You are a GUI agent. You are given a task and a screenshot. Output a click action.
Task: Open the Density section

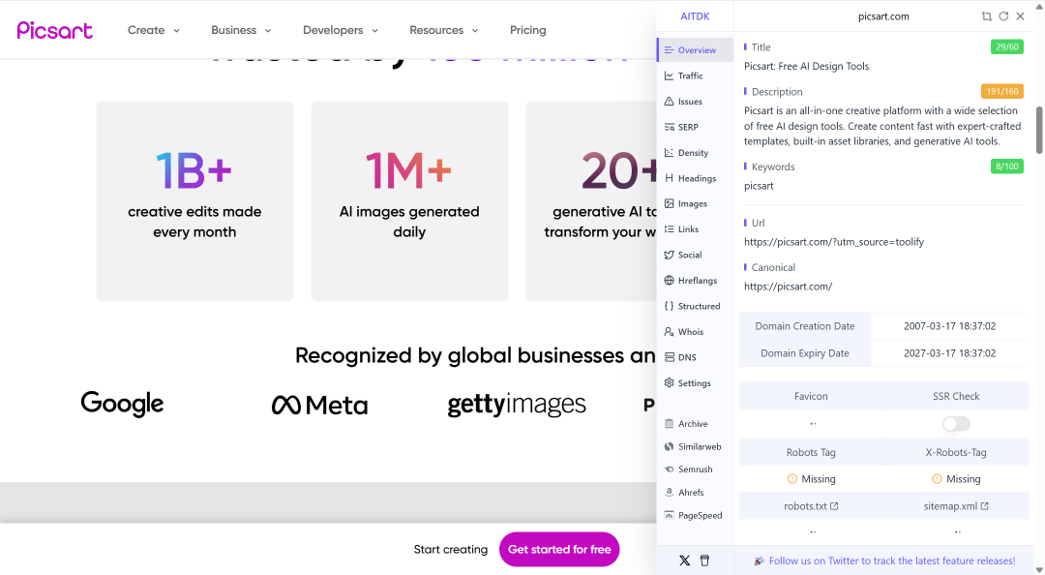[x=695, y=153]
